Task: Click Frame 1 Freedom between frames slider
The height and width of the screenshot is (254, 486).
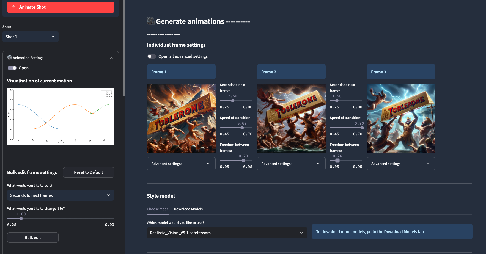Action: click(243, 161)
